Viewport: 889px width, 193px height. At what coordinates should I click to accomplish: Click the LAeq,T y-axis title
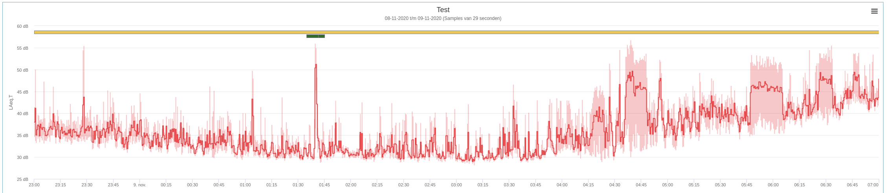click(11, 102)
